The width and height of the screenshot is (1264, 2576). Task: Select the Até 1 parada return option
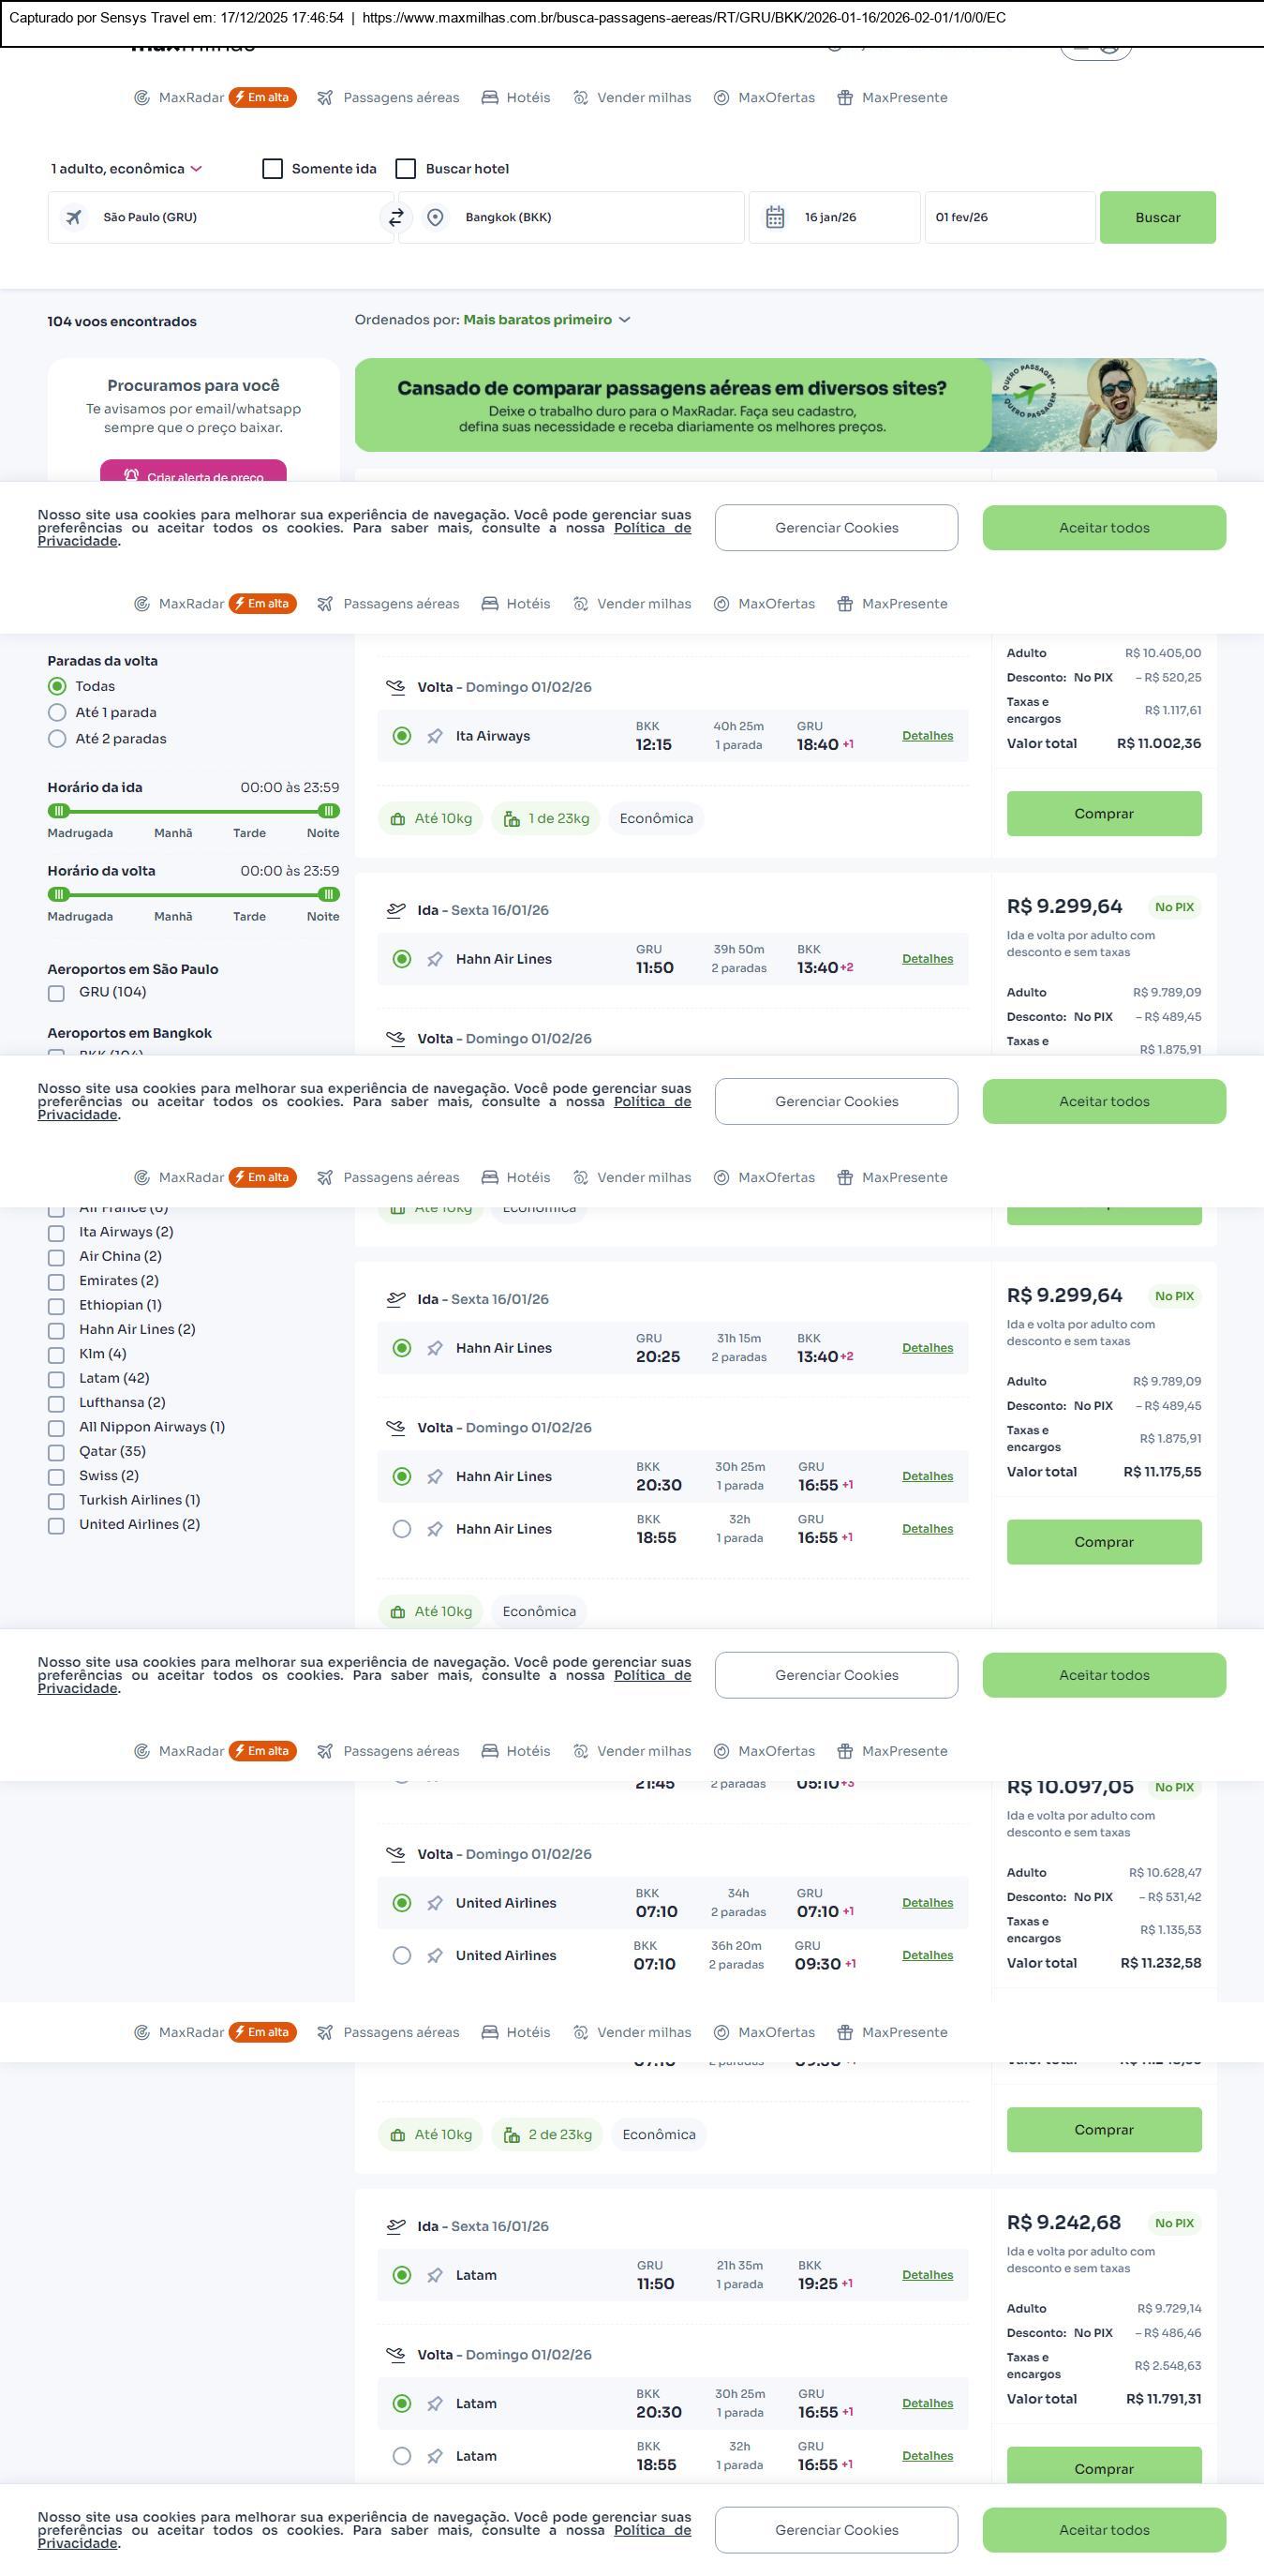57,713
